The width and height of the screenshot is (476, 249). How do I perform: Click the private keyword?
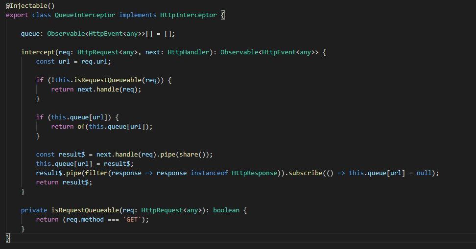[x=34, y=210]
